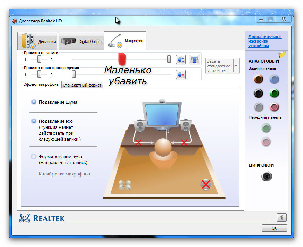
Task: Open the microphone boost settings icon
Action: click(195, 60)
